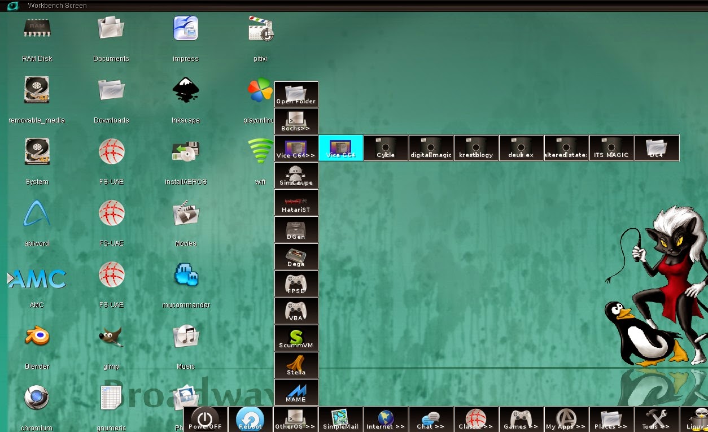Choose the digital magic disk entry
The height and width of the screenshot is (432, 708).
click(431, 148)
